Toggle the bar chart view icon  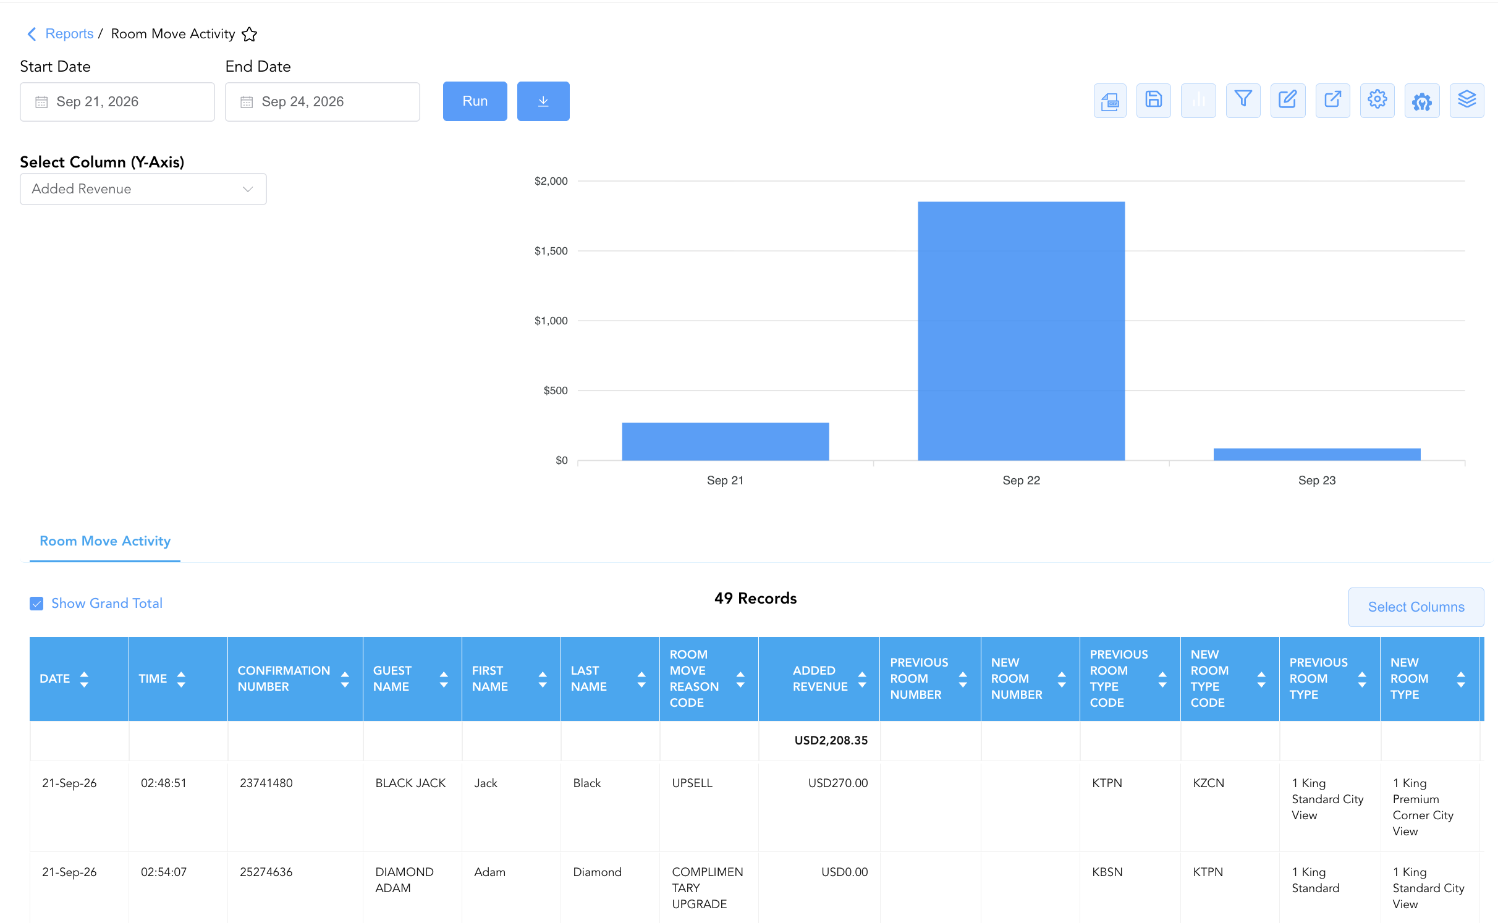1198,101
